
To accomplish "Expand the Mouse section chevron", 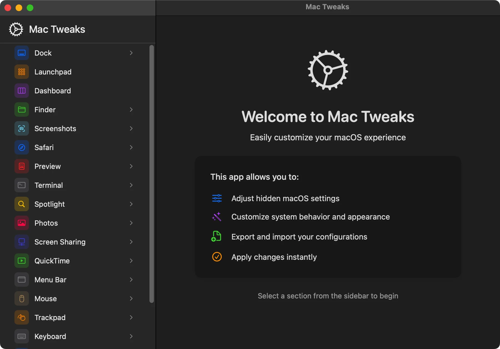I will coord(131,298).
